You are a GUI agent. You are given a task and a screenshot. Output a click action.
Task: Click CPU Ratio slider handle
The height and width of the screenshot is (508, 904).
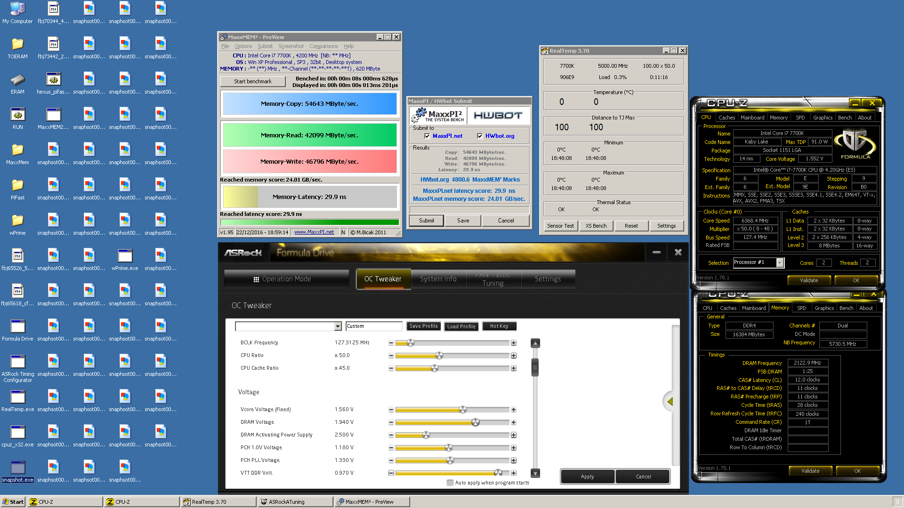coord(439,356)
